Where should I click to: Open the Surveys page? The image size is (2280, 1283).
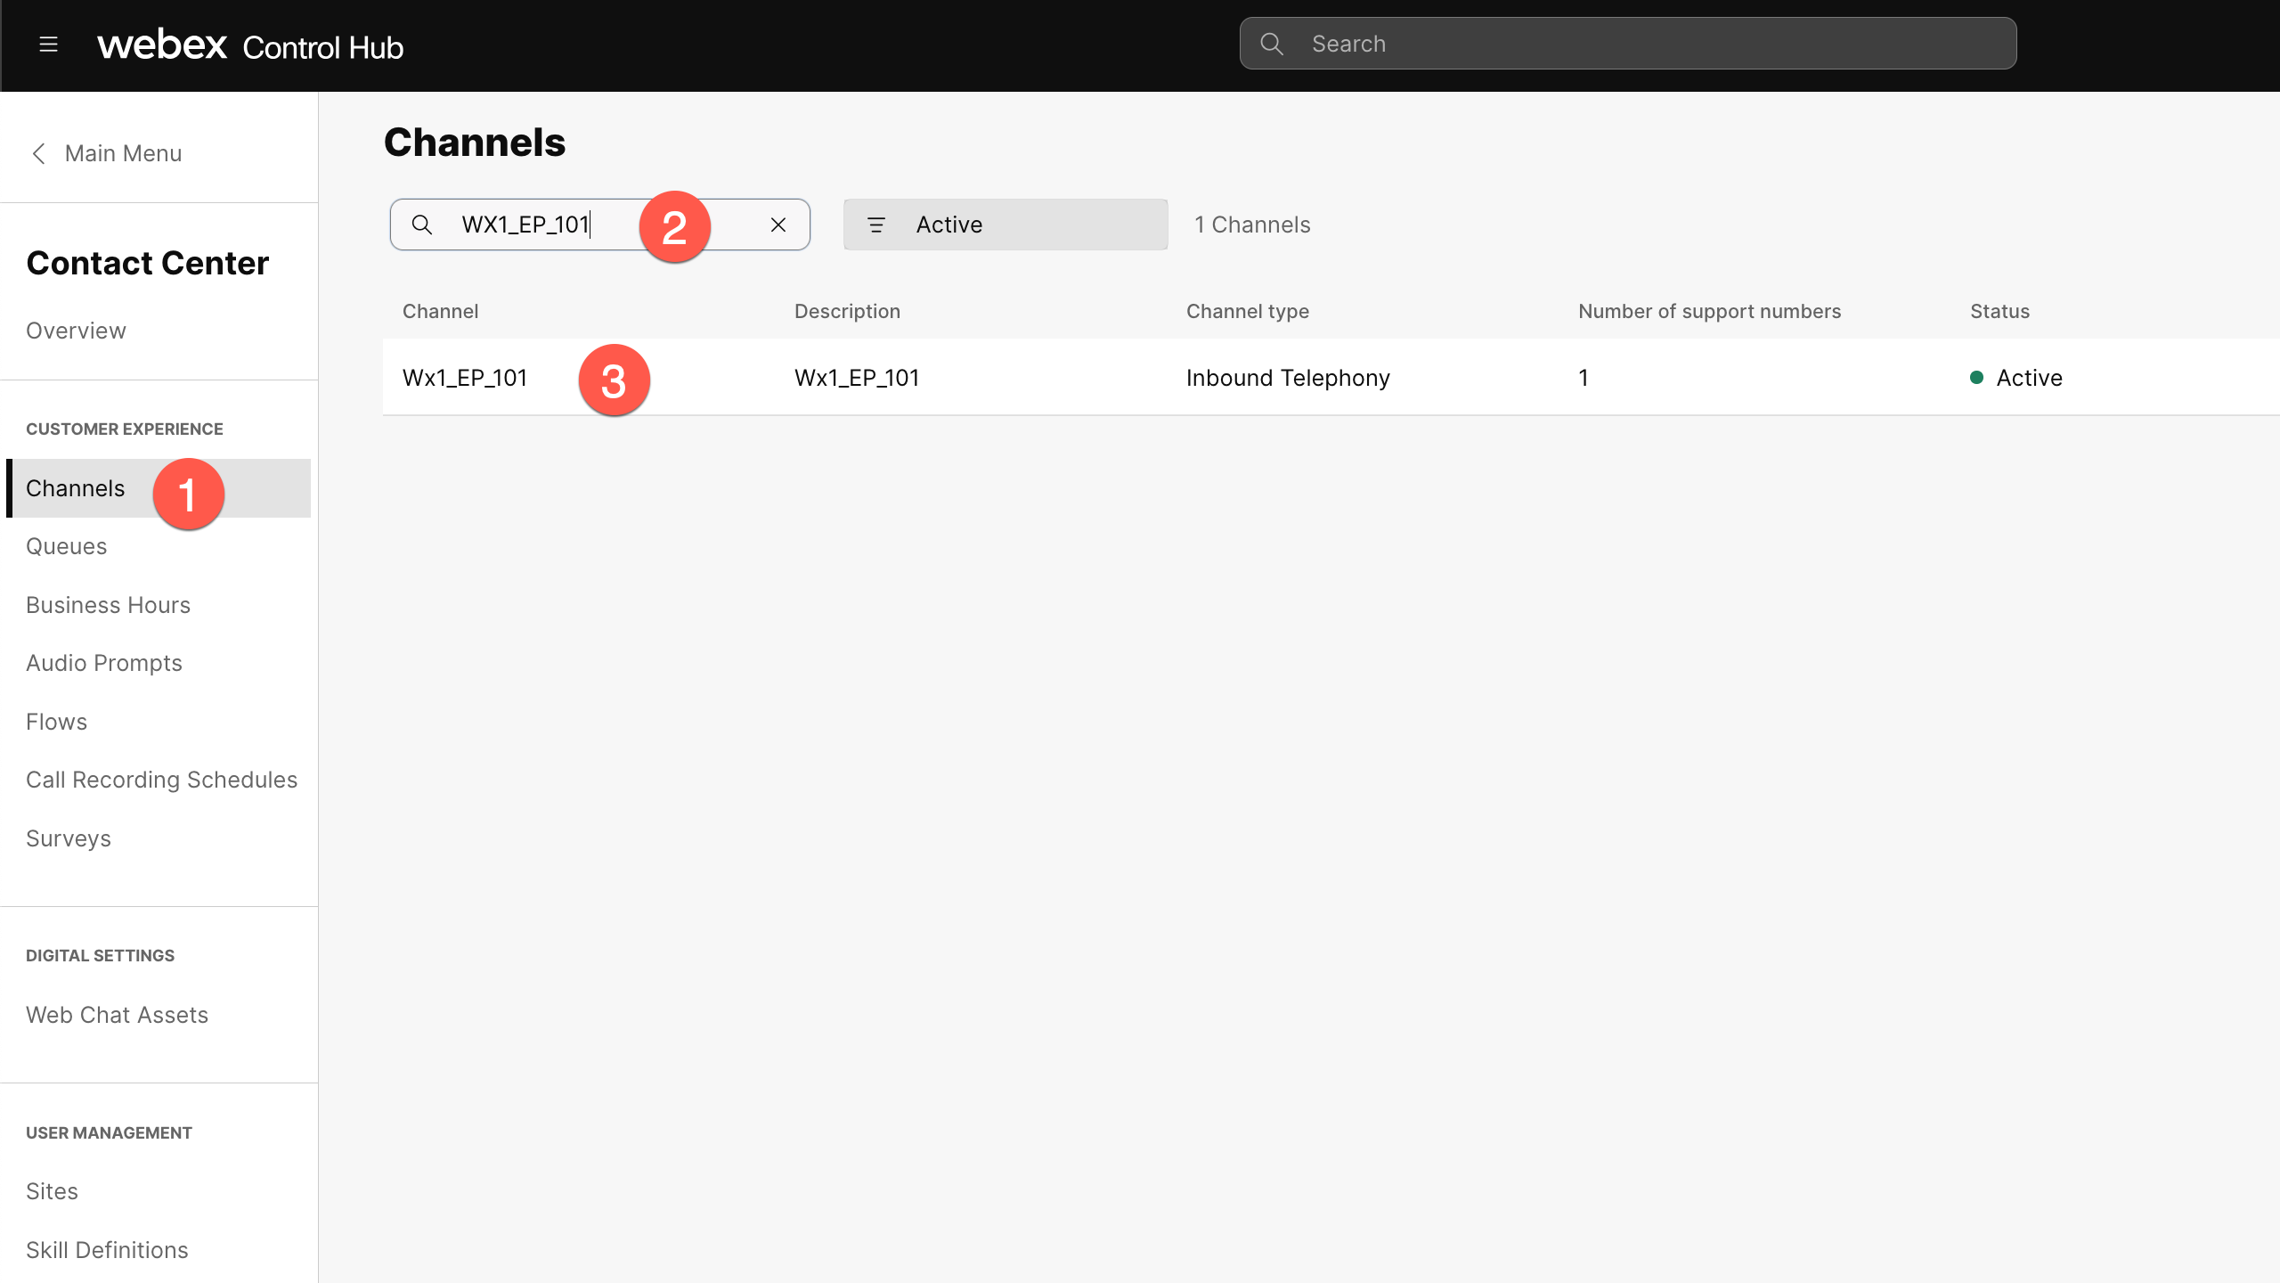click(69, 838)
